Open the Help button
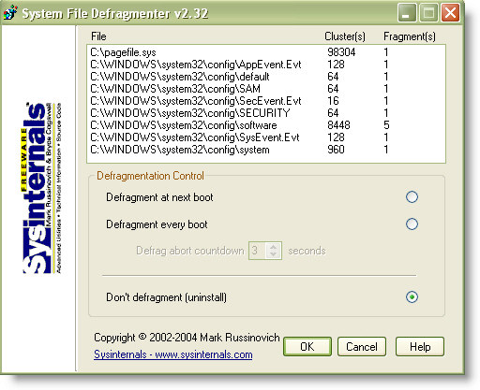Screen dimensions: 480x390 click(x=420, y=346)
